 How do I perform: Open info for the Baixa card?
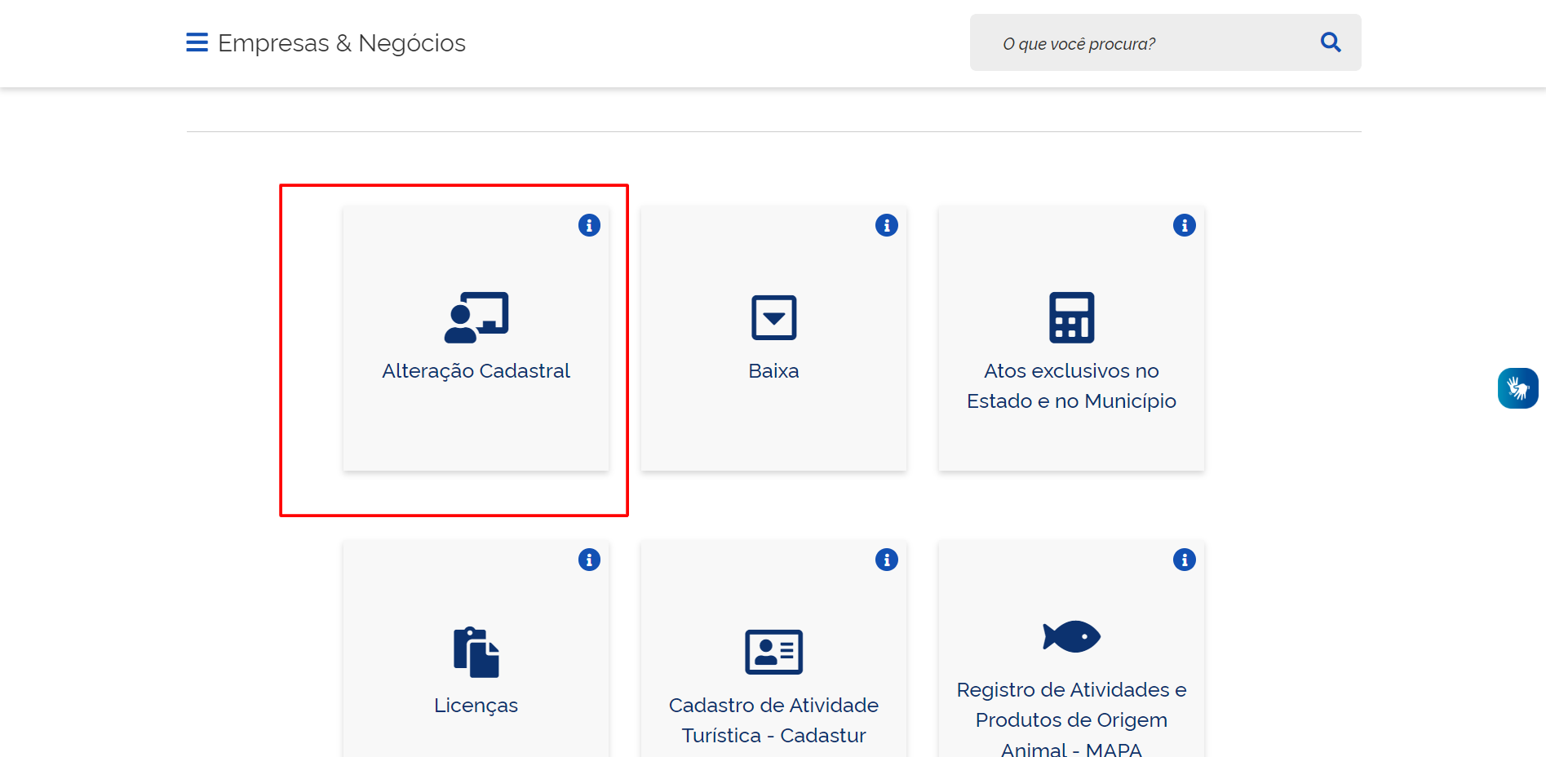pyautogui.click(x=887, y=225)
